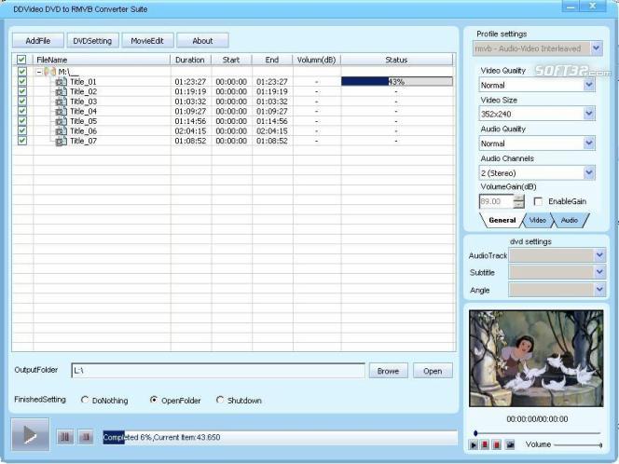619x464 pixels.
Task: Select the Shutdown radio option
Action: (x=220, y=400)
